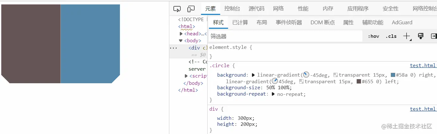Select the 事件侦听器 subtab

(x=289, y=22)
